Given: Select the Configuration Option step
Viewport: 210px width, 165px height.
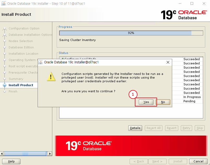Looking at the screenshot, I should point(24,28).
